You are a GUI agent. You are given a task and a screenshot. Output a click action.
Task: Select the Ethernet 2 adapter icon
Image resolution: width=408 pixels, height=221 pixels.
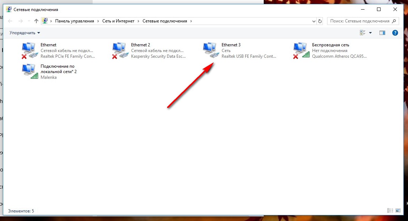[x=120, y=51]
